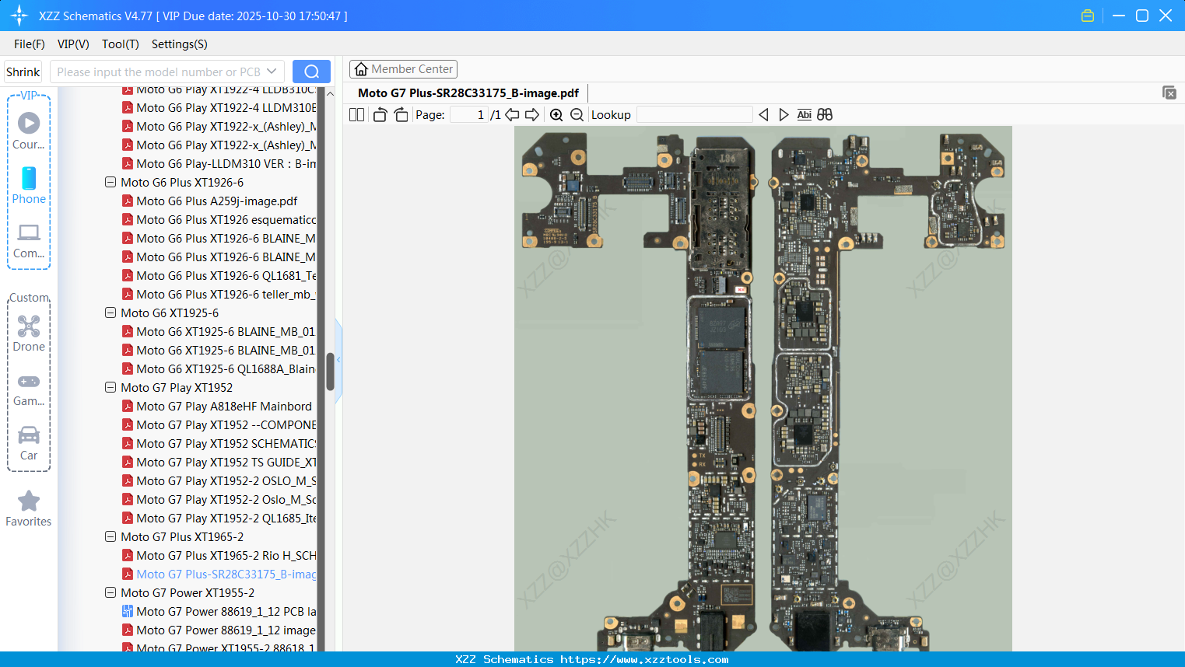The height and width of the screenshot is (667, 1185).
Task: Click the zoom in magnifier icon
Action: (556, 115)
